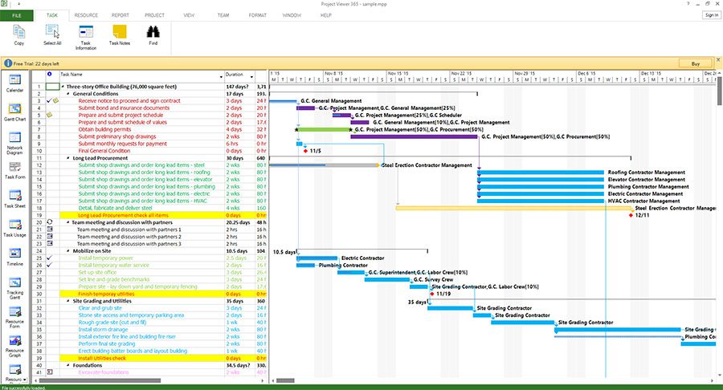723x390 pixels.
Task: Click the task table horizontal scrollbar thumb
Action: 100,380
